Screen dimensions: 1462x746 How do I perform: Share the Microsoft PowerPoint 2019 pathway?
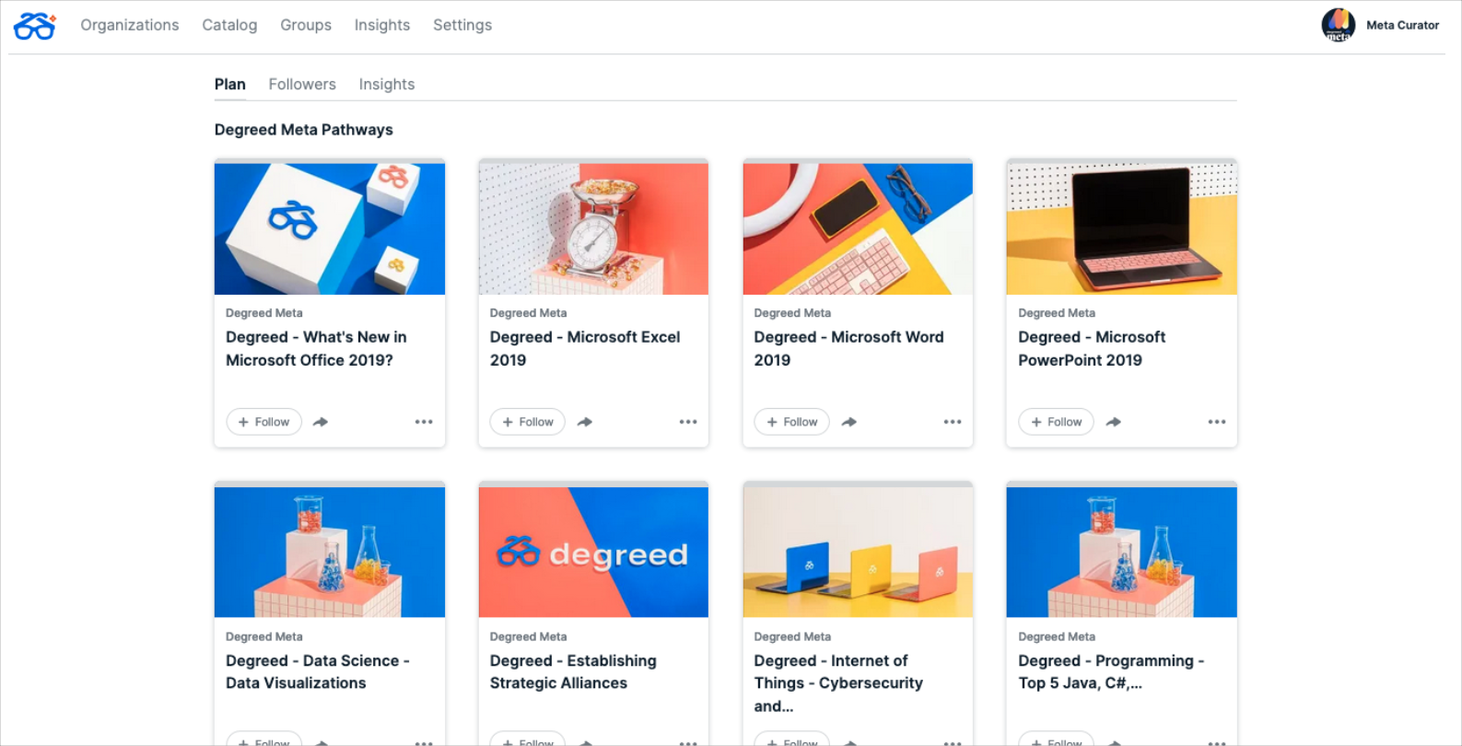(x=1114, y=422)
